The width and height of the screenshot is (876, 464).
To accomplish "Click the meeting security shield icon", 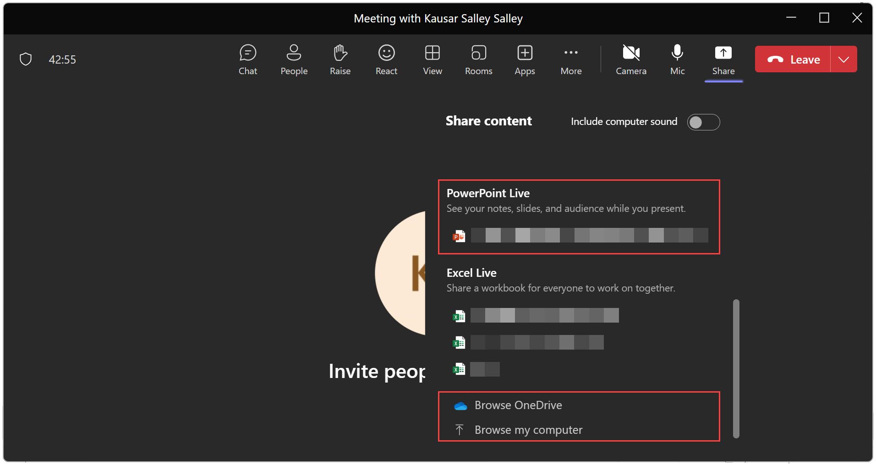I will pos(26,59).
